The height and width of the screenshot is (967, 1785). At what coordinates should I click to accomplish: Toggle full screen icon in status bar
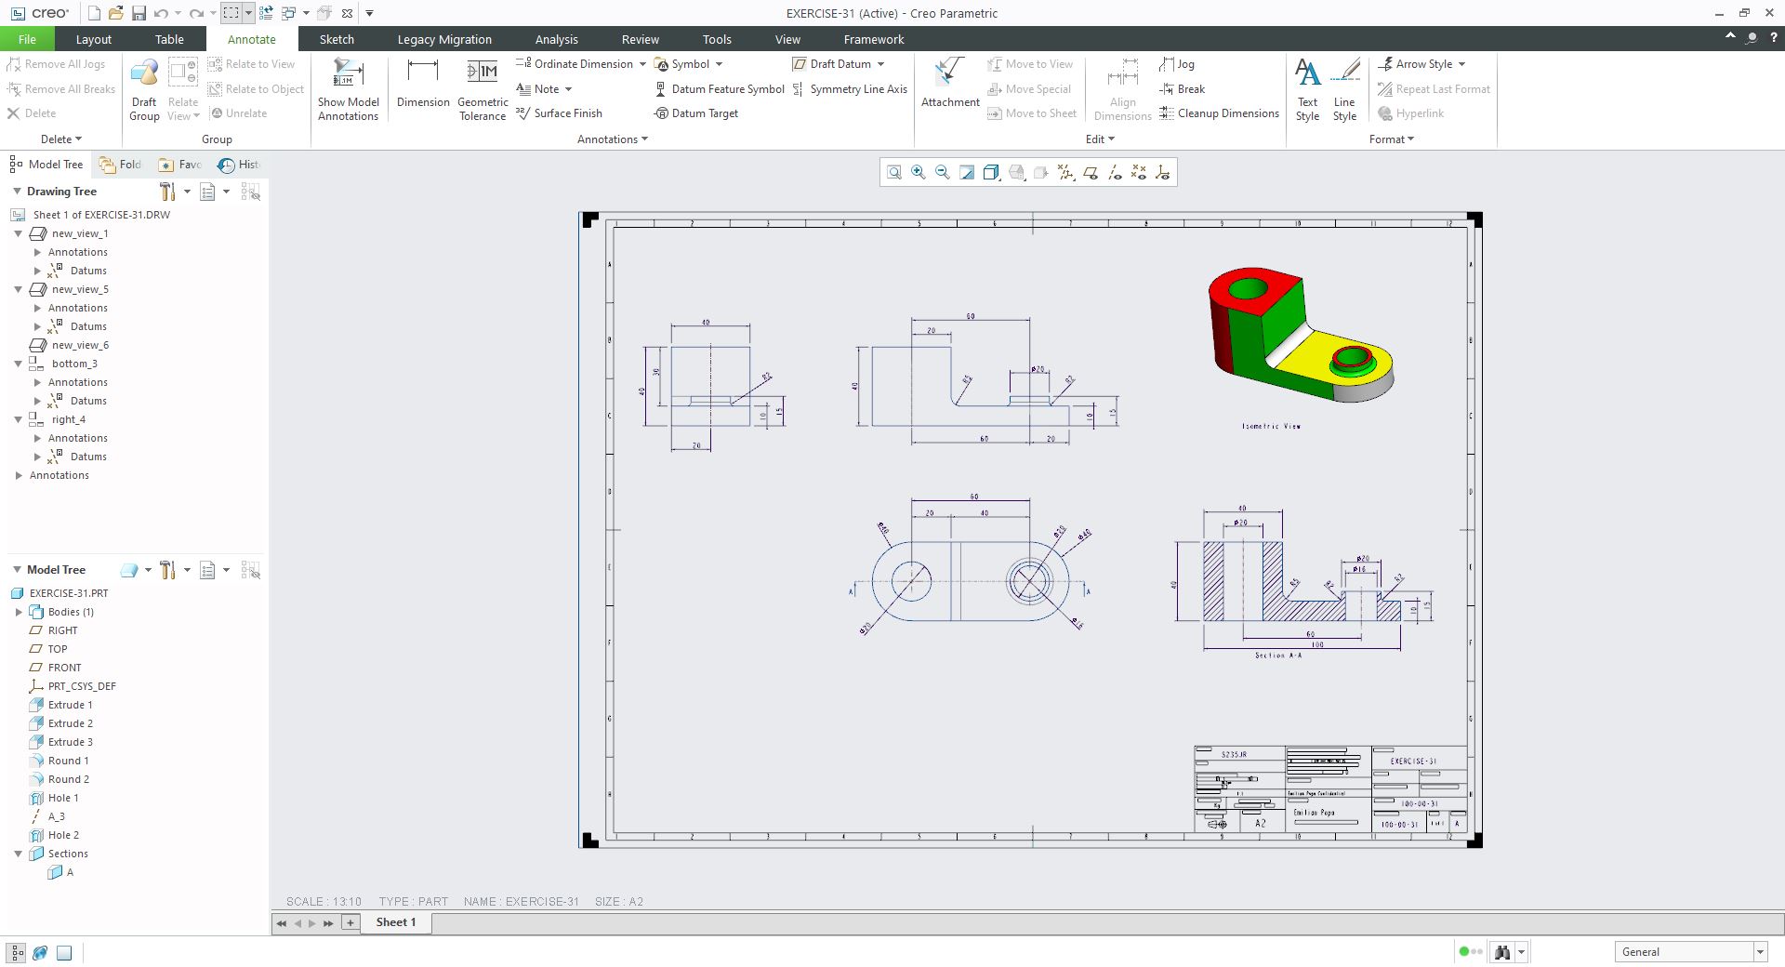(64, 952)
